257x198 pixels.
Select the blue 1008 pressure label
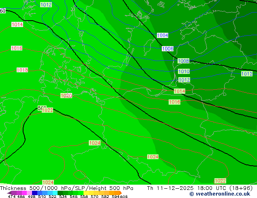coord(183,61)
